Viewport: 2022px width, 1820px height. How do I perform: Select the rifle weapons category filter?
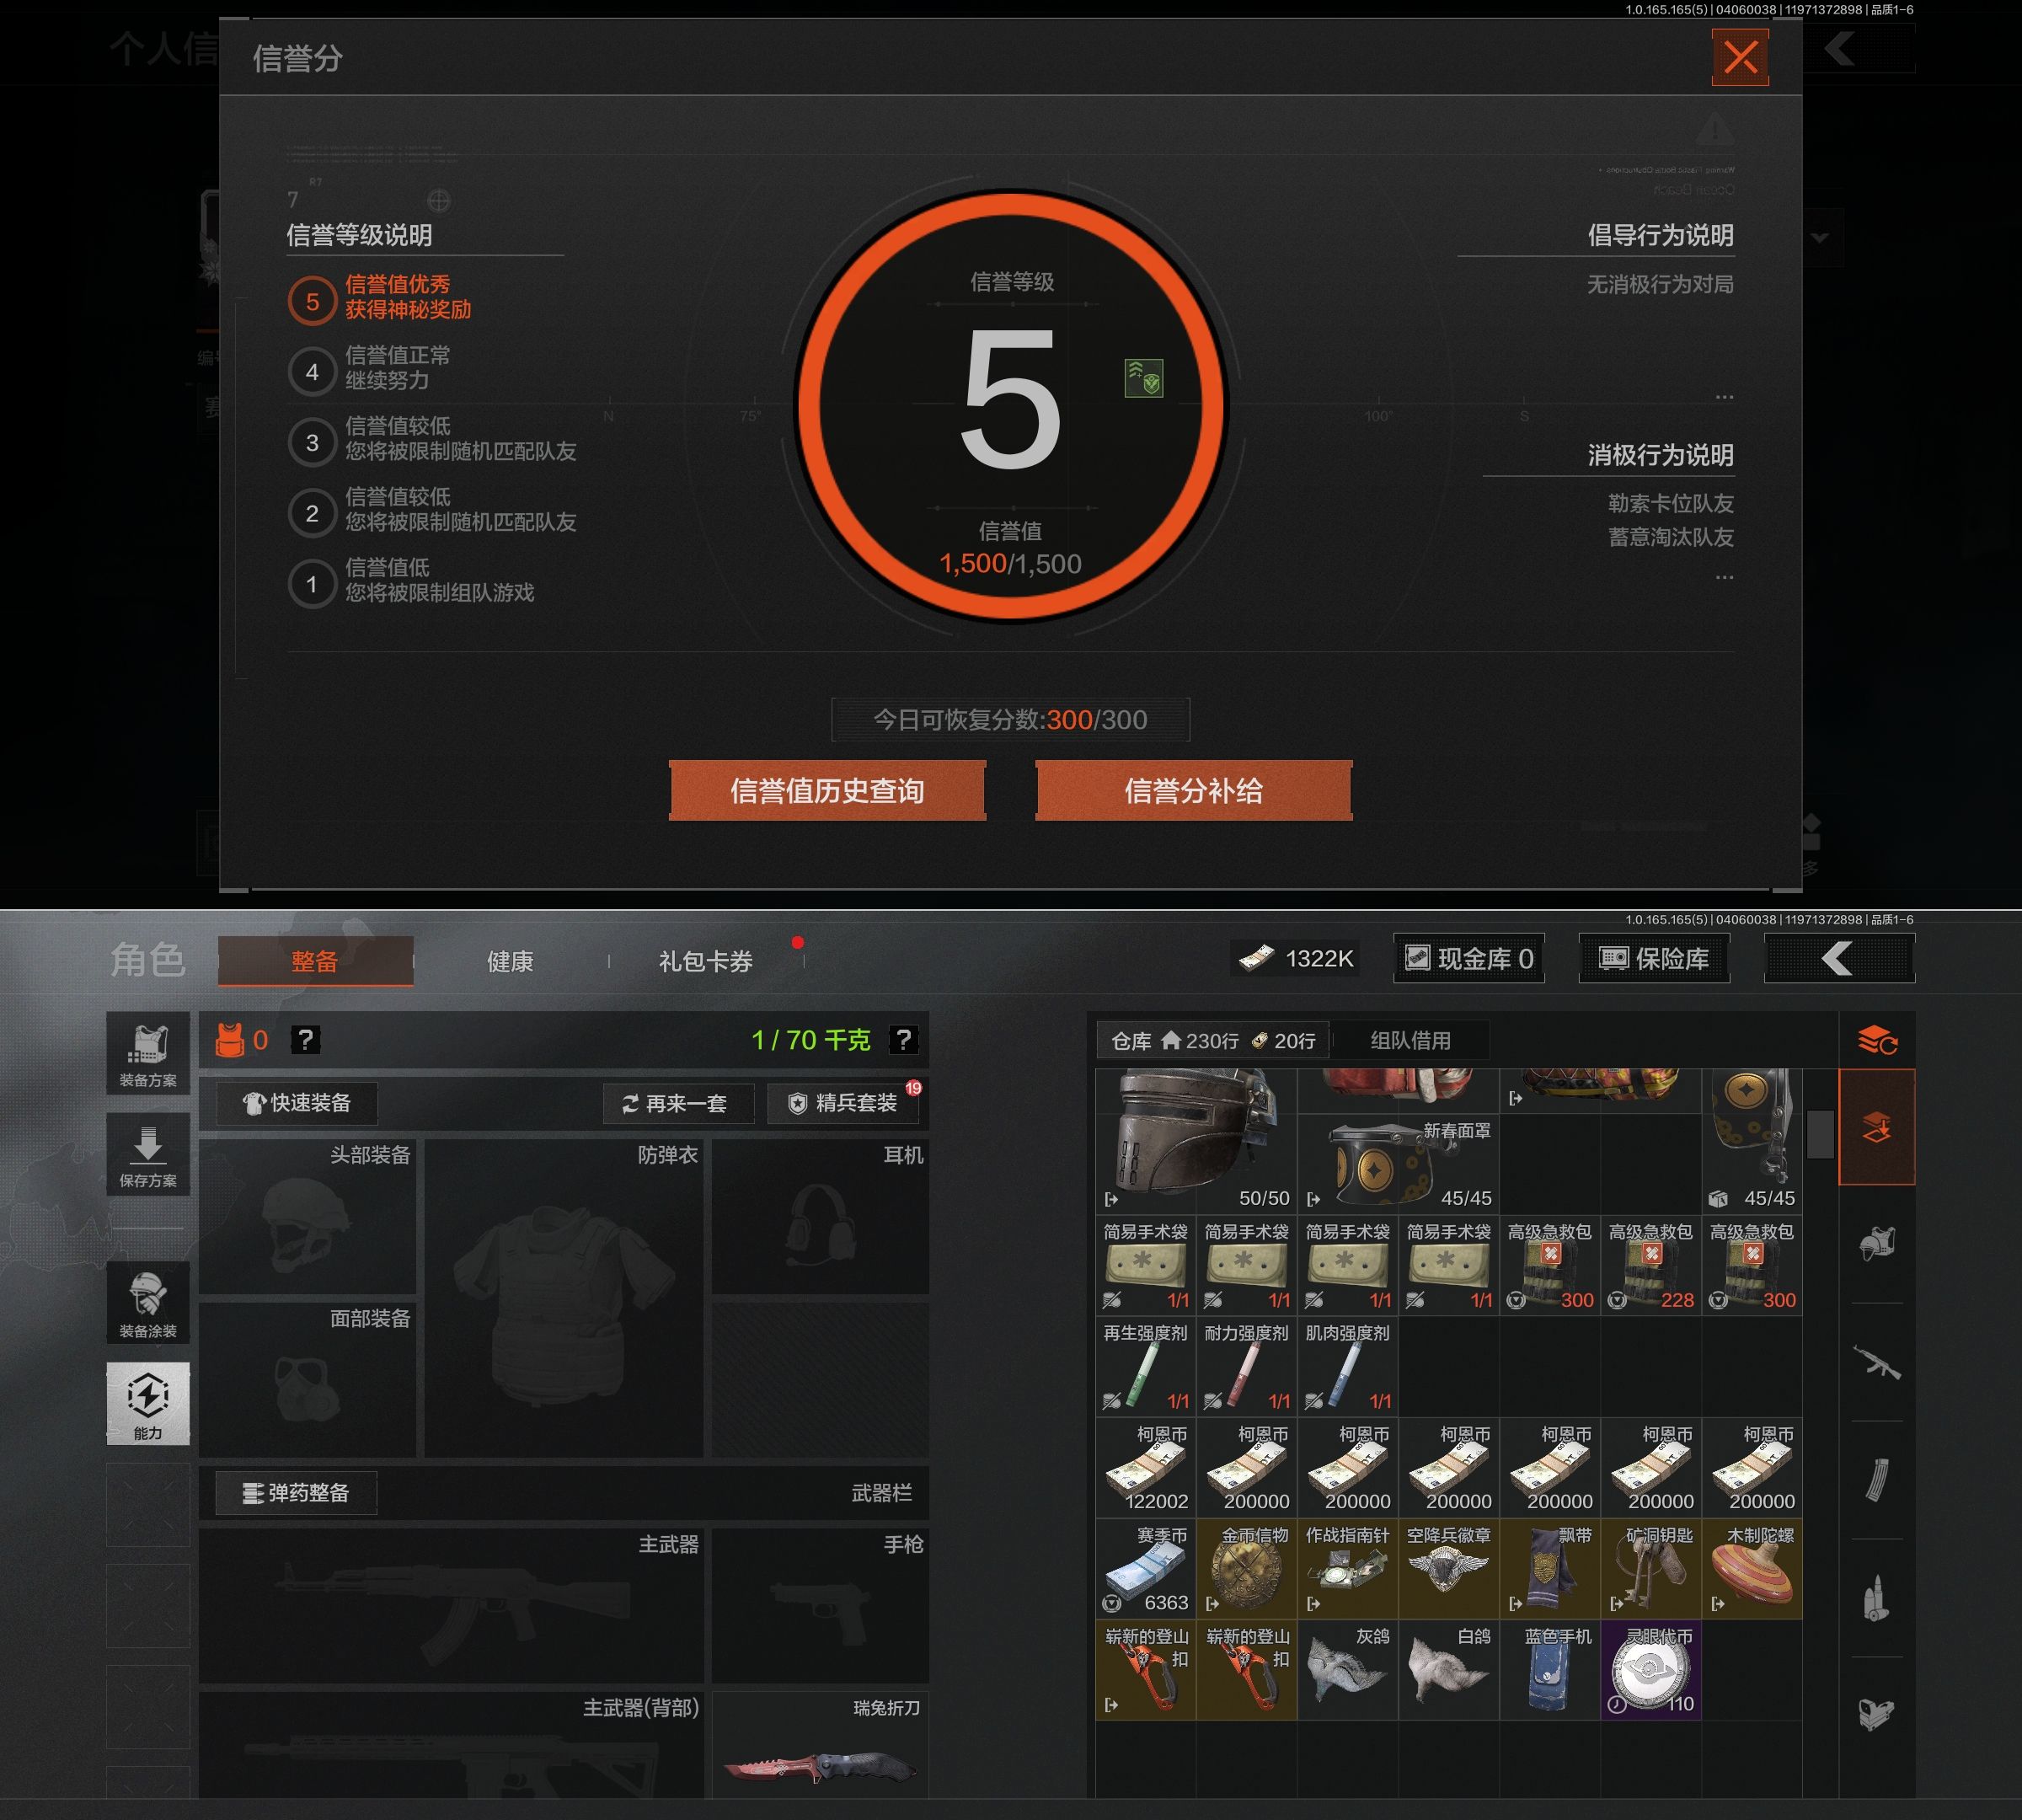[1877, 1362]
